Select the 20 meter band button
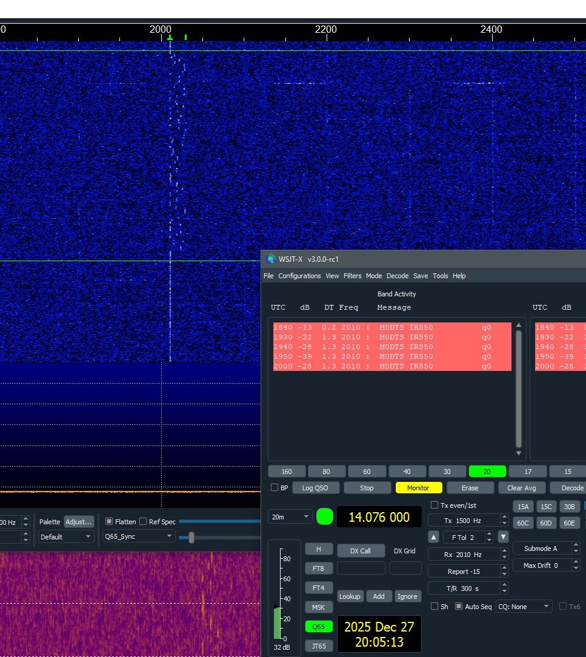 click(487, 472)
